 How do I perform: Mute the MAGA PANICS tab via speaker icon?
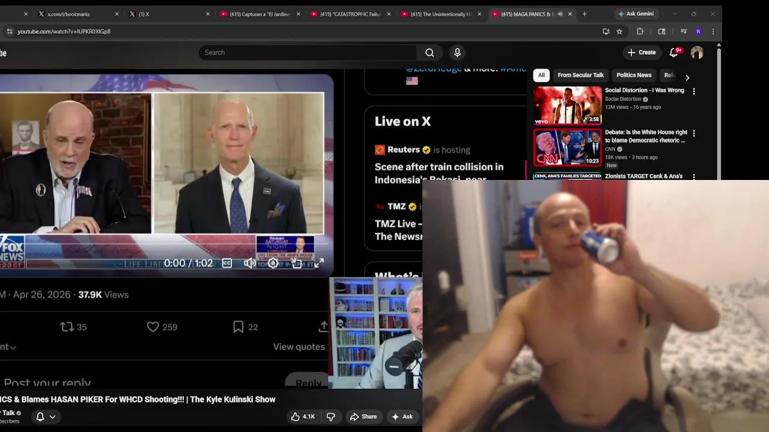click(x=560, y=14)
